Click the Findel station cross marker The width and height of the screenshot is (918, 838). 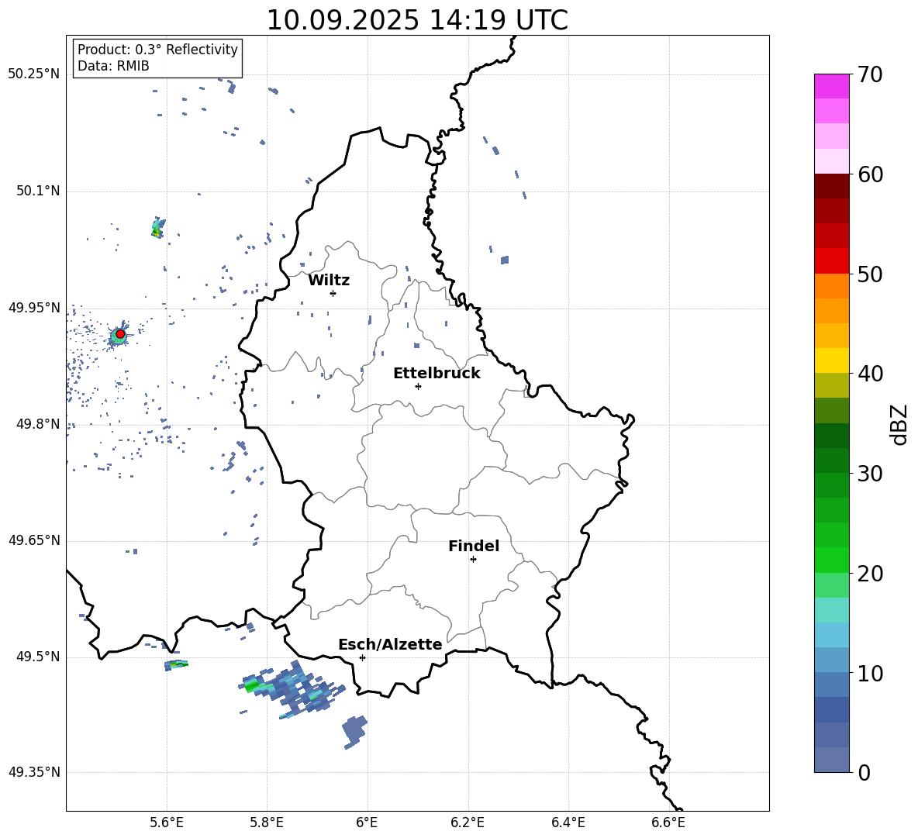click(x=473, y=560)
